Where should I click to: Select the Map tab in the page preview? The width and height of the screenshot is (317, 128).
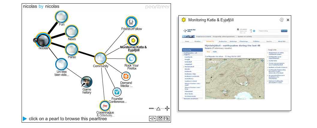coord(208,52)
